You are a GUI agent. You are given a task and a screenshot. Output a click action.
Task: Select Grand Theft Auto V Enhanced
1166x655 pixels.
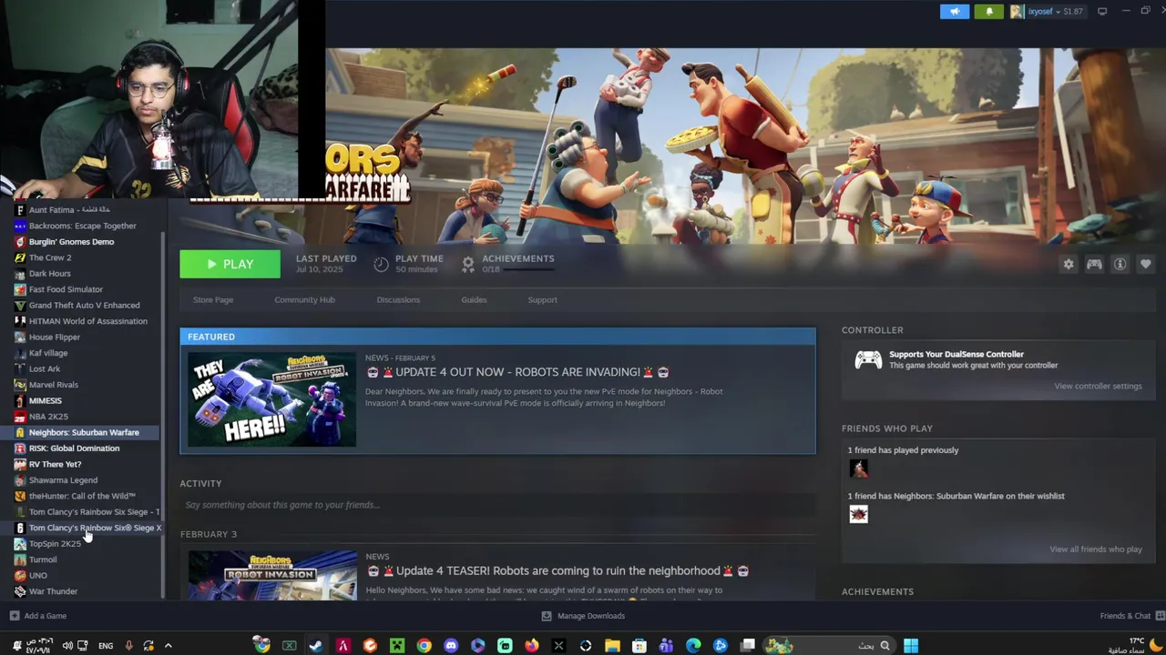tap(84, 306)
